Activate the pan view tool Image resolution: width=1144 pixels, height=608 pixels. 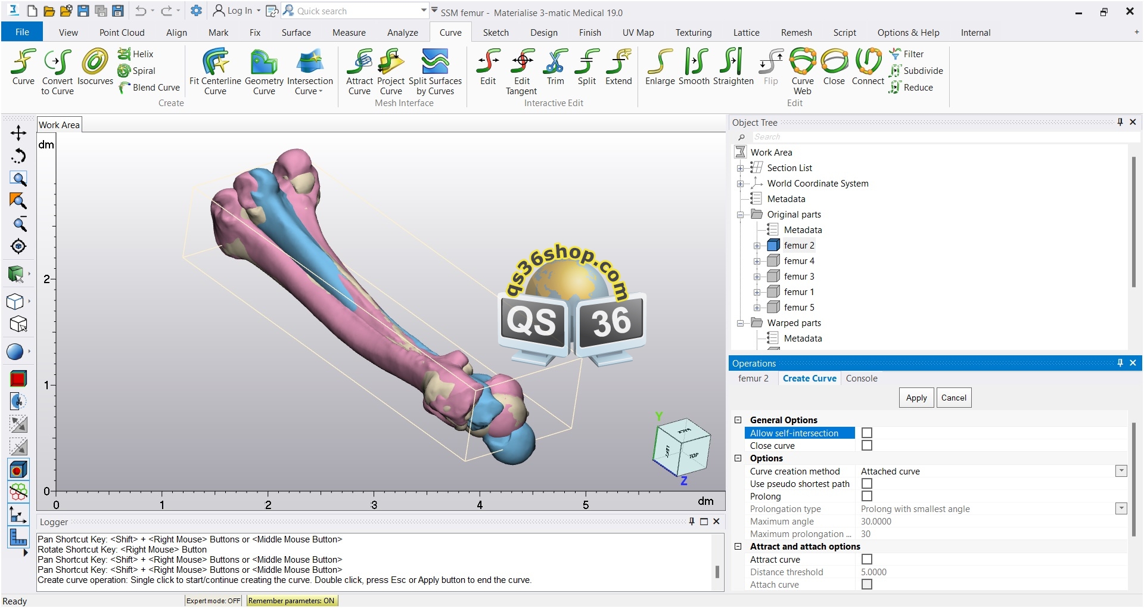tap(18, 133)
